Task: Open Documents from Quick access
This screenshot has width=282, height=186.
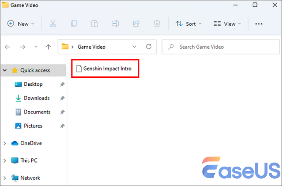Action: pyautogui.click(x=33, y=112)
